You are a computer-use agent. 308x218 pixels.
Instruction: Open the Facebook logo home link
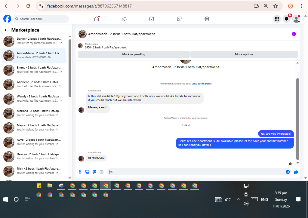[x=7, y=19]
